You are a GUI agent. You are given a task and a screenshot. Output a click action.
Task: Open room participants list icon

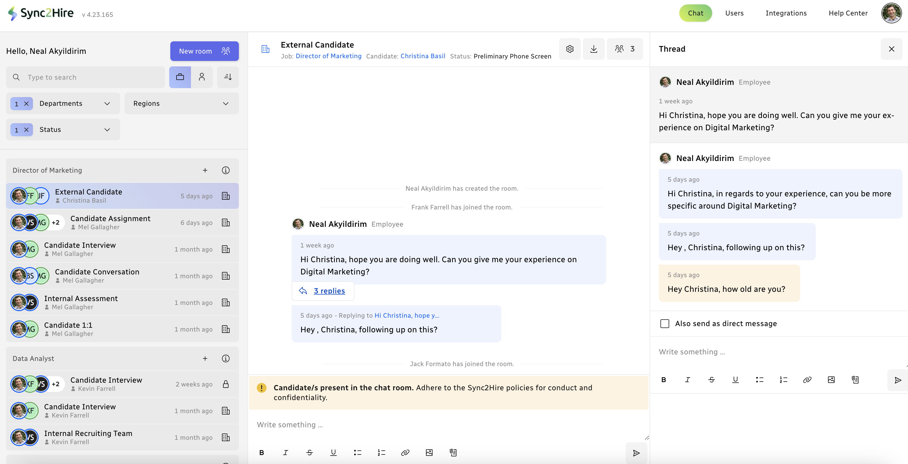pos(624,49)
